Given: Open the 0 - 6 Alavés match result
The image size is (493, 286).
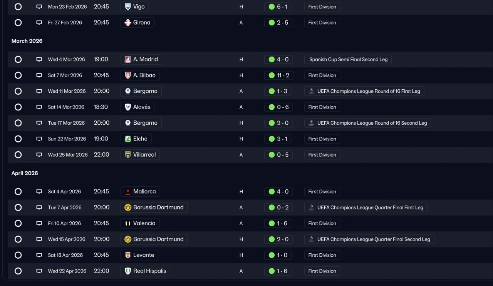Looking at the screenshot, I should pyautogui.click(x=278, y=107).
